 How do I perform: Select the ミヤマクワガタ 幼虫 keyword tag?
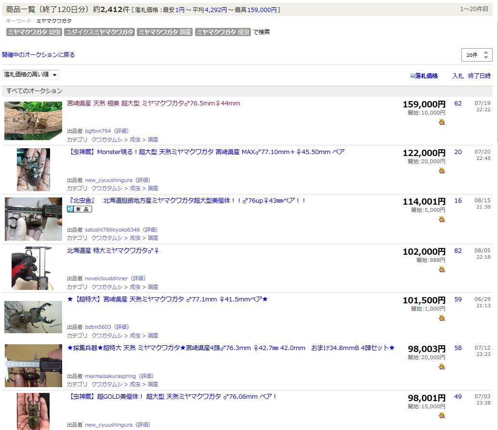point(34,32)
